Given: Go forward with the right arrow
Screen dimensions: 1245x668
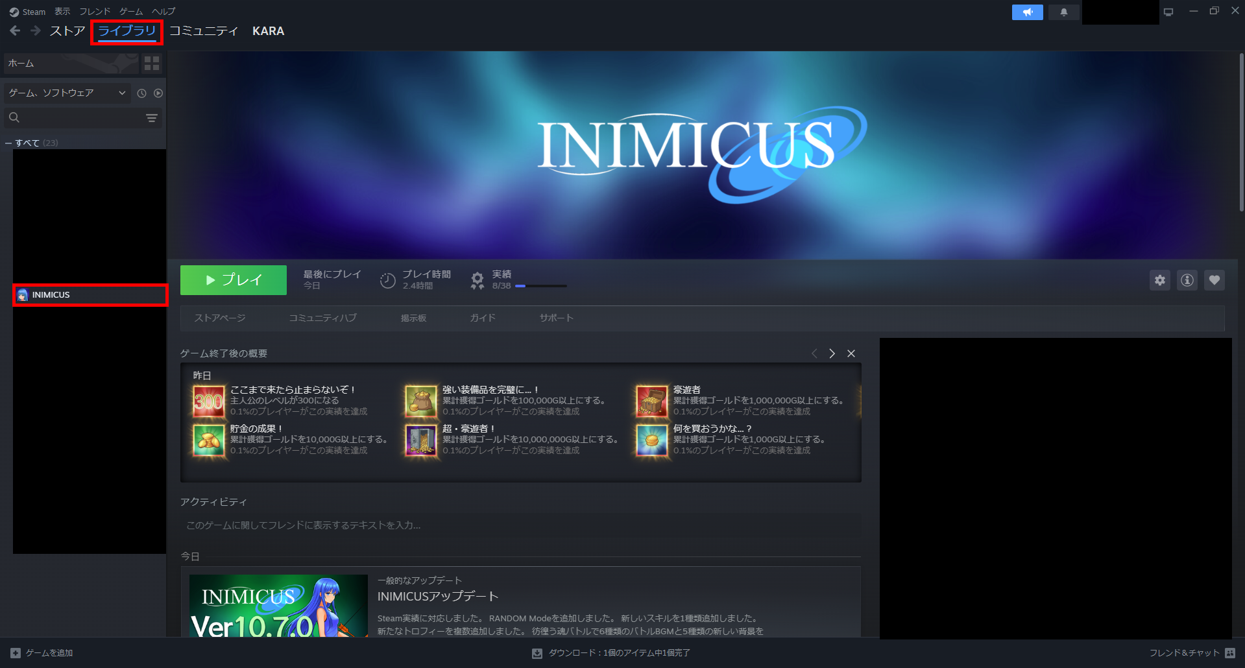Looking at the screenshot, I should pos(36,30).
